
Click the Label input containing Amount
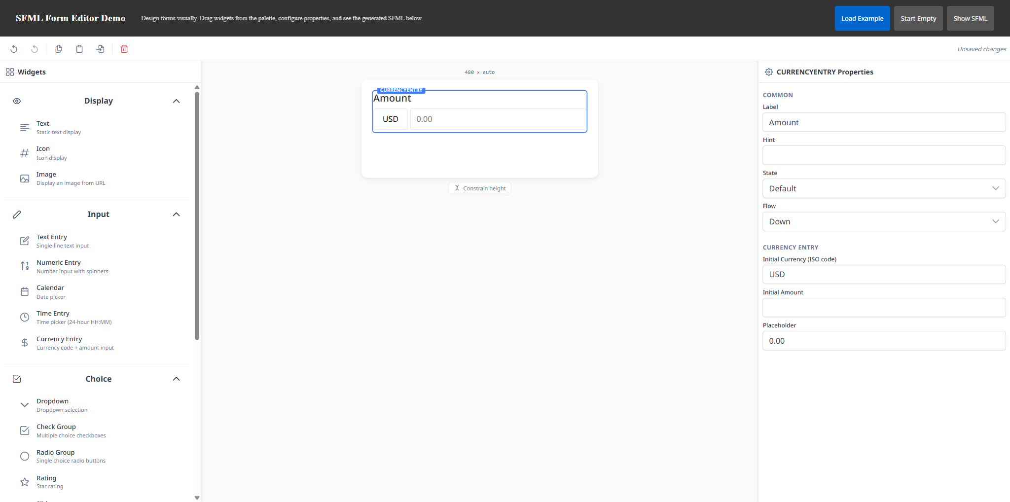[884, 122]
